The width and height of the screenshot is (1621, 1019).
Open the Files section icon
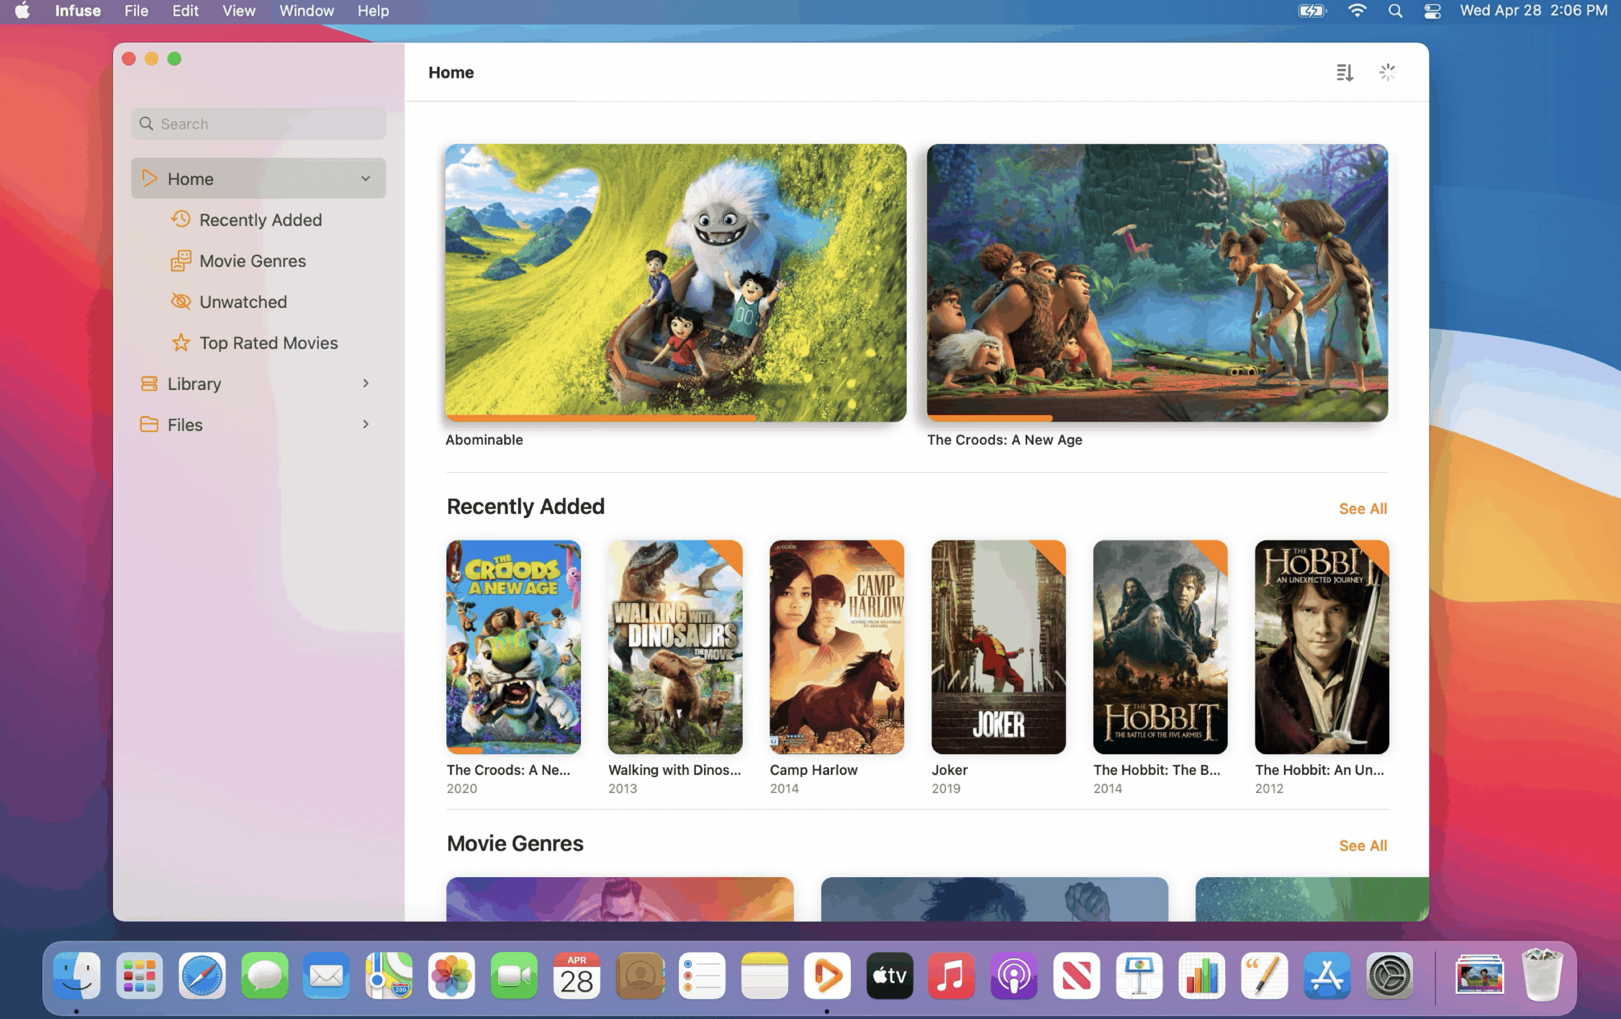pos(149,425)
